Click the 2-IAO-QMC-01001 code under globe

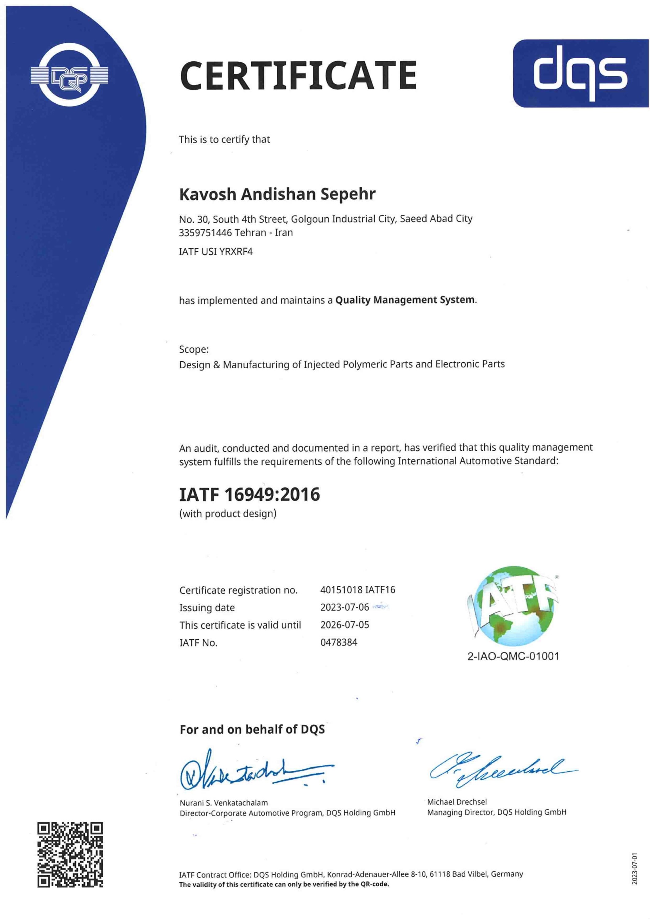click(513, 656)
